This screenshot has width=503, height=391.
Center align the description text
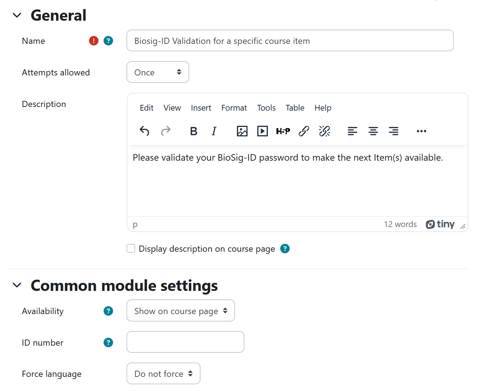373,131
